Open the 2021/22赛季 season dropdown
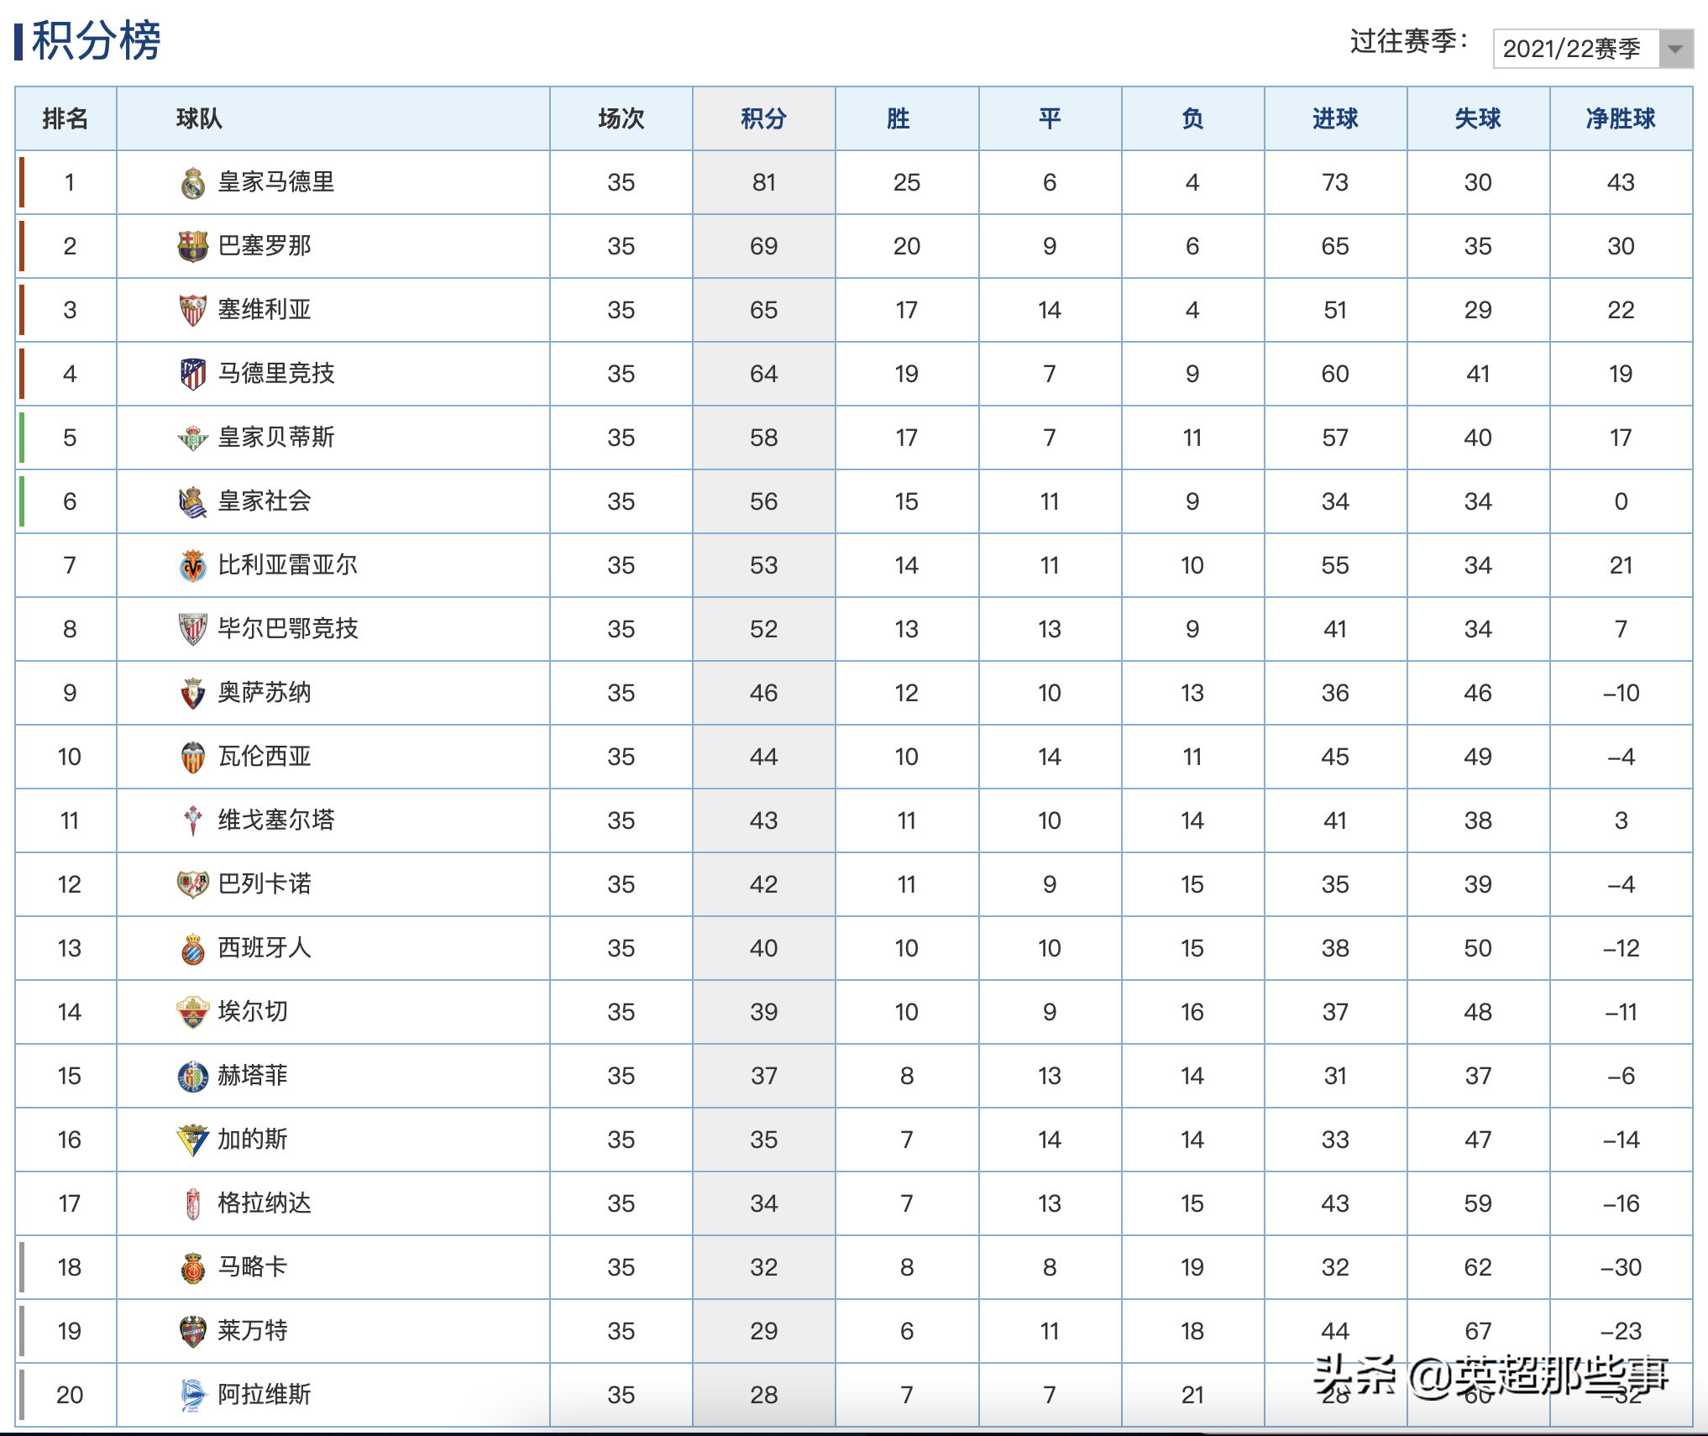 1593,49
